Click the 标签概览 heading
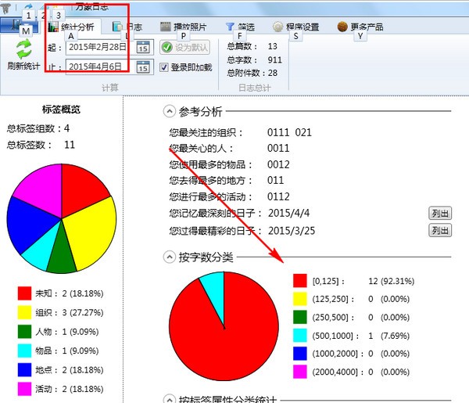 (61, 110)
